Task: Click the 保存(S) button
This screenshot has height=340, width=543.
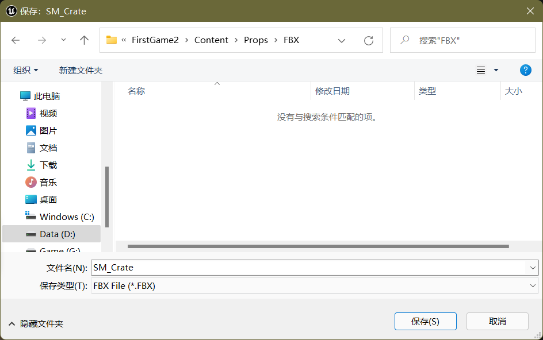Action: pyautogui.click(x=425, y=321)
